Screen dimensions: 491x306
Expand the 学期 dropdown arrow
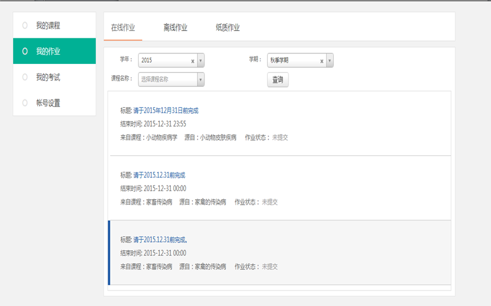pos(330,60)
